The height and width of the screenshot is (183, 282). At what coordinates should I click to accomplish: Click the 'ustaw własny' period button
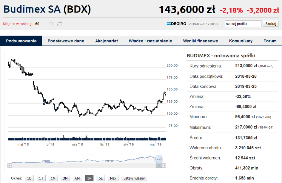(x=134, y=178)
